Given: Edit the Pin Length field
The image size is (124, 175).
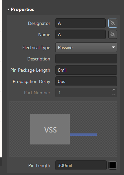Looking at the screenshot, I should (81, 165).
